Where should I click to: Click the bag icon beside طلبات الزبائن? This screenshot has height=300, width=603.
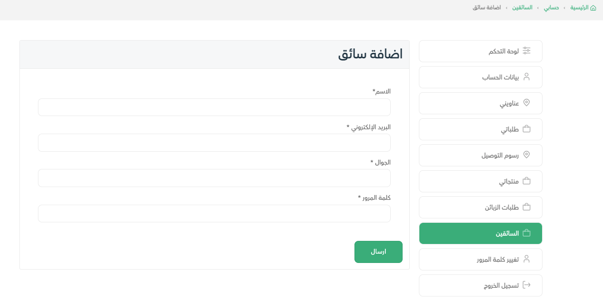coord(526,207)
